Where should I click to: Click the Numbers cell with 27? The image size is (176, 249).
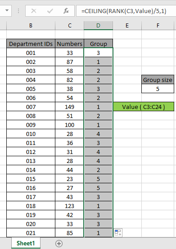point(69,188)
